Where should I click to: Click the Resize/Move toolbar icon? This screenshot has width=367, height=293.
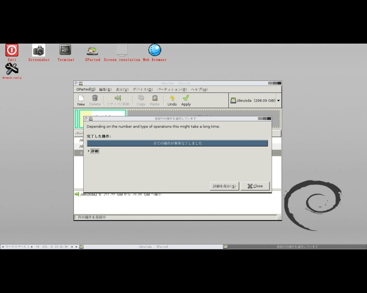(x=118, y=100)
